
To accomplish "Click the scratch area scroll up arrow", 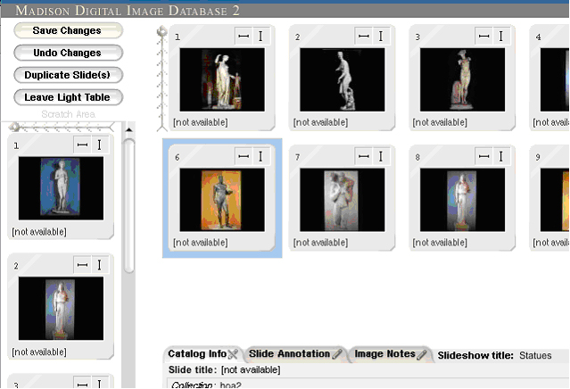I will point(128,129).
